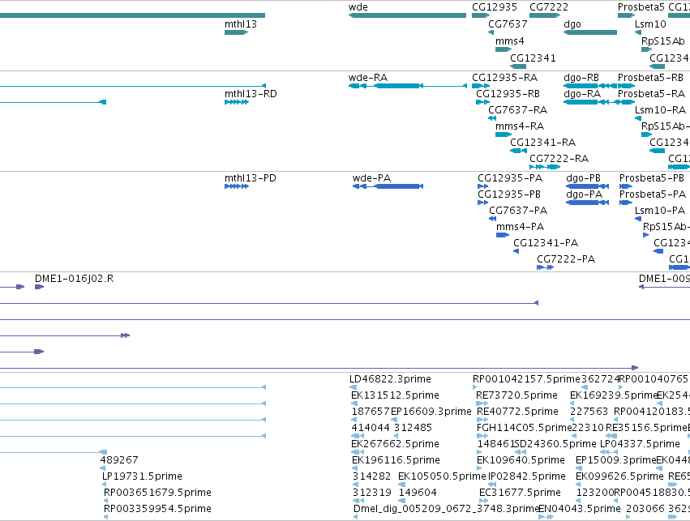Open the RP003651679.5prime EST label
This screenshot has width=690, height=521.
point(157,493)
